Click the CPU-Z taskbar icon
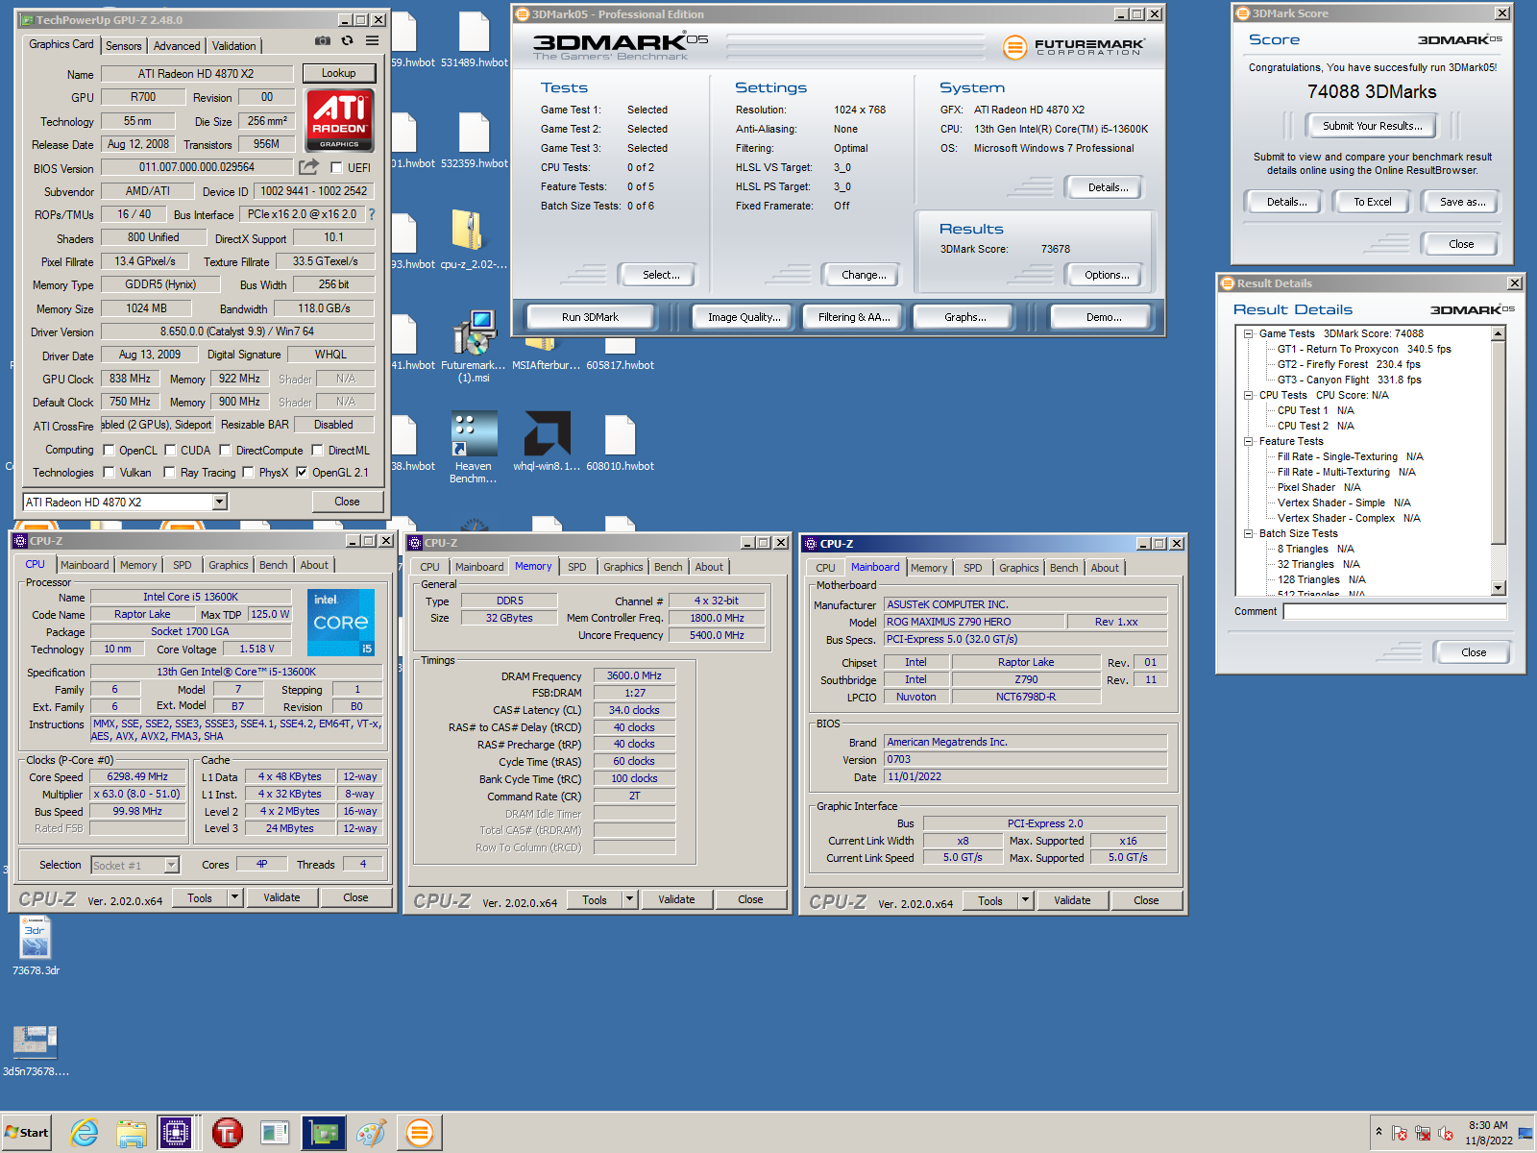The image size is (1537, 1153). 176,1133
